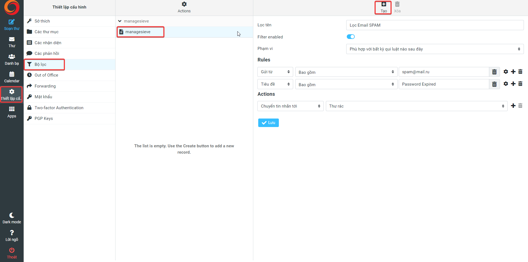Add another action with plus icon

point(513,106)
